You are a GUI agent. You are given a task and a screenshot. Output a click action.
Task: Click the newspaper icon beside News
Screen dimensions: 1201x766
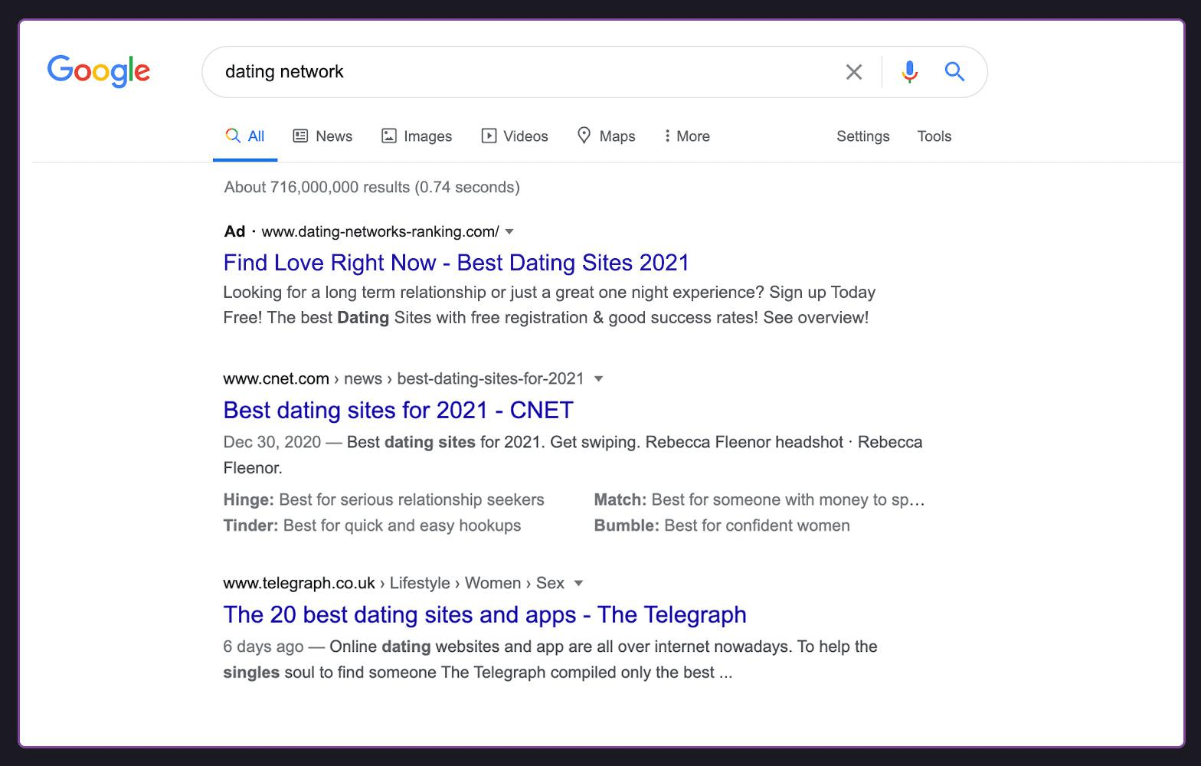click(x=300, y=136)
